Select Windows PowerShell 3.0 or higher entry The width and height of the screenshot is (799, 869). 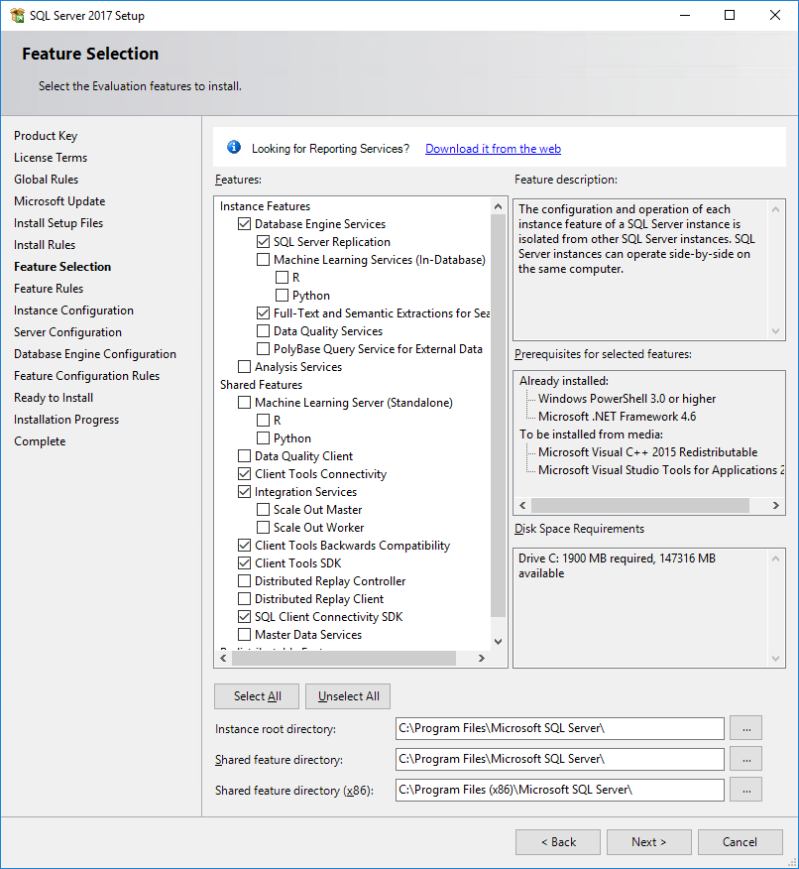627,399
